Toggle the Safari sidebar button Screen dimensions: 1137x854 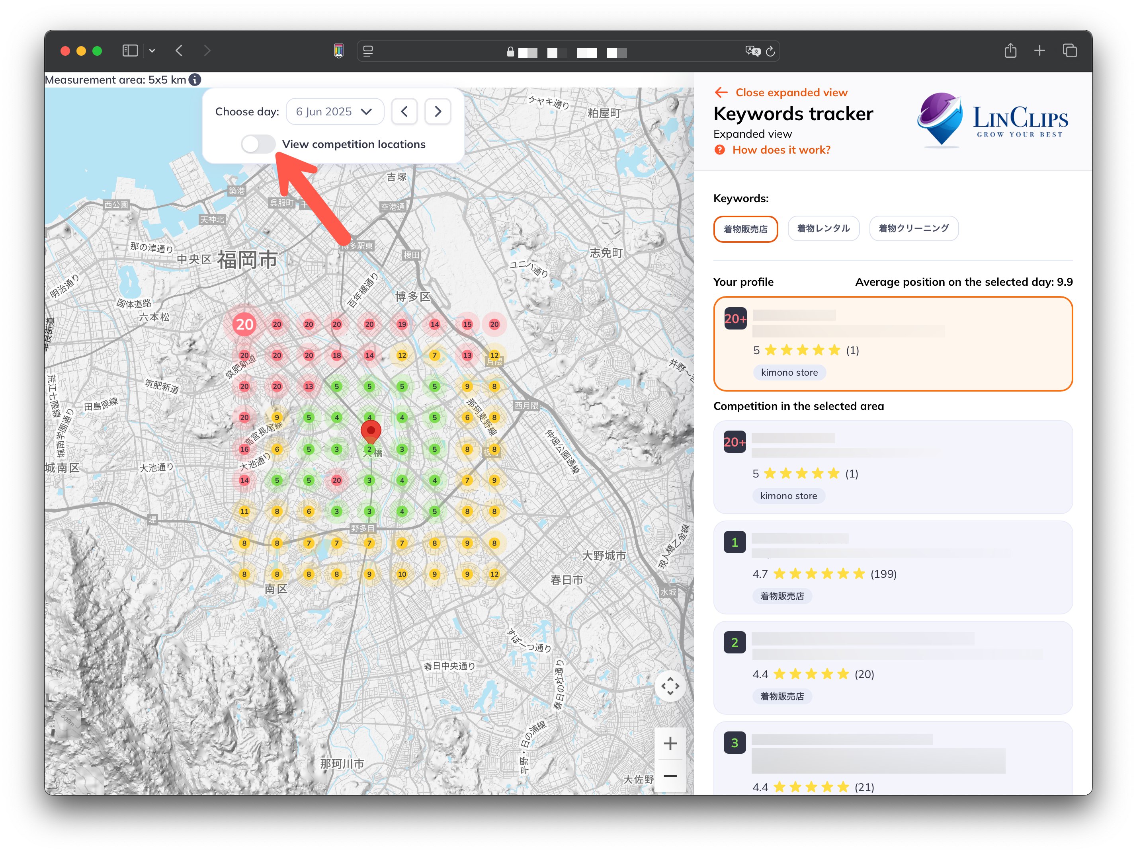tap(130, 51)
